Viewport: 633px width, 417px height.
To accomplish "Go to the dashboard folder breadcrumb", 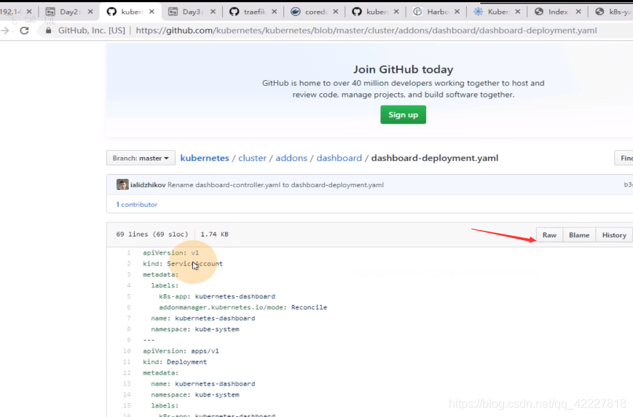I will coord(339,158).
